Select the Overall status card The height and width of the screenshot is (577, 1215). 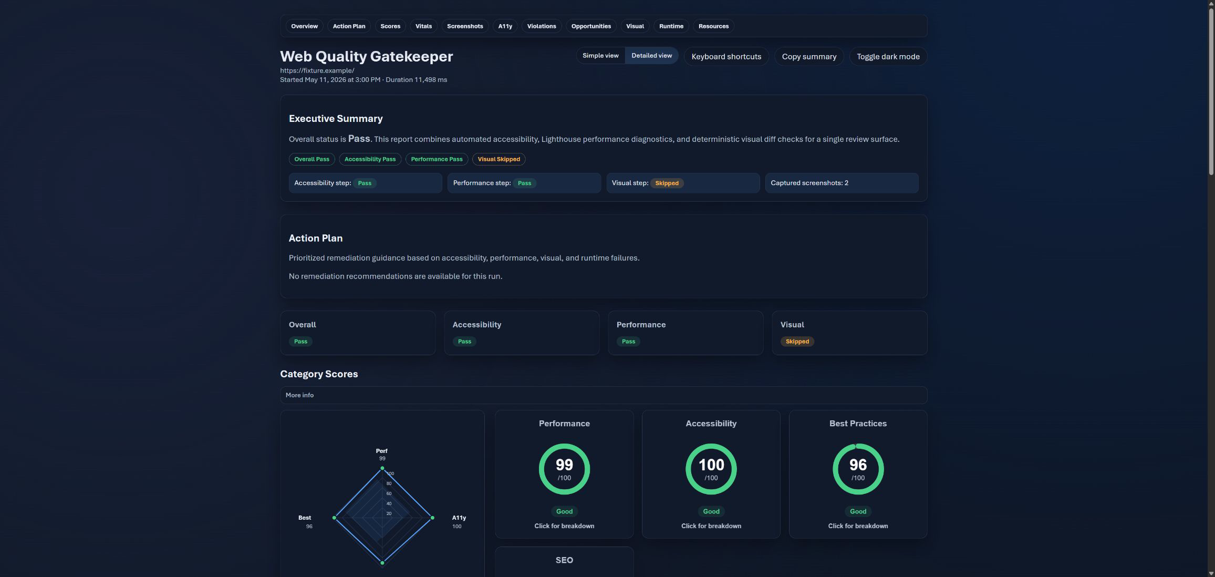click(x=358, y=333)
